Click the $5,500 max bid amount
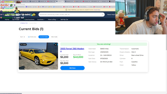167x94 pixels. (64, 63)
